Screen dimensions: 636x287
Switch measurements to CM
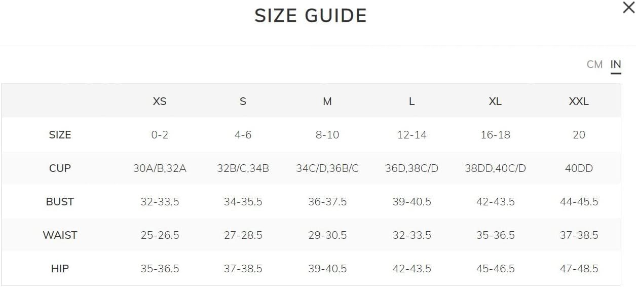tap(594, 64)
